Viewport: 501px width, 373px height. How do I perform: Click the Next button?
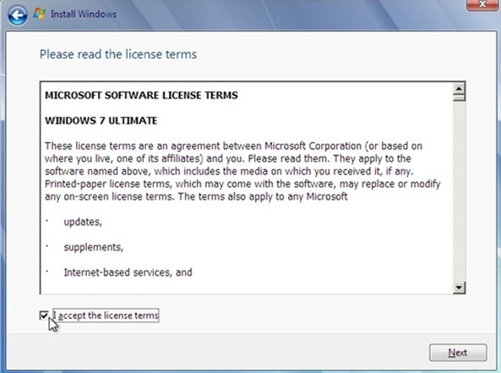[458, 353]
